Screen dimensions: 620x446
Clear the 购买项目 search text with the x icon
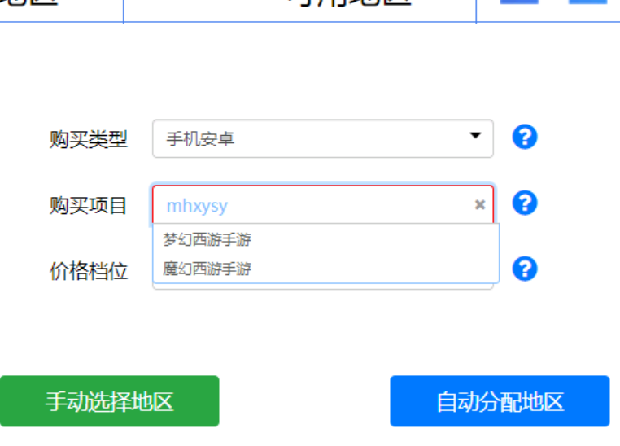click(480, 204)
